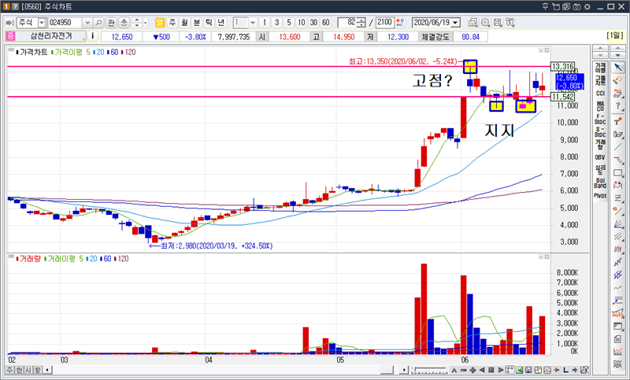Select the erase-all drawings (ALL) tool
The height and width of the screenshot is (380, 630).
tap(617, 94)
